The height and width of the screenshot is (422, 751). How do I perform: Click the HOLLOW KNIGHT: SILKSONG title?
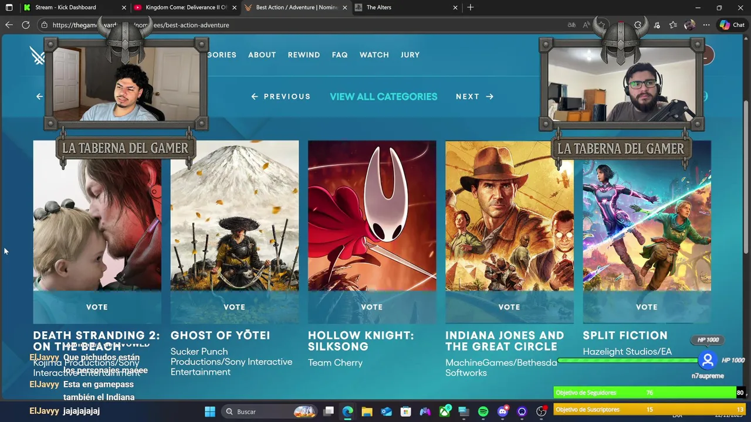coord(361,341)
